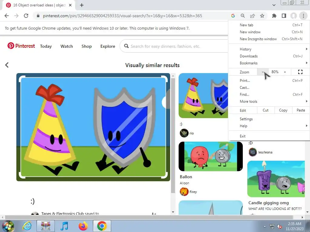Click the Google icon in address bar
Screen dimensions: 310x232
tap(233, 16)
